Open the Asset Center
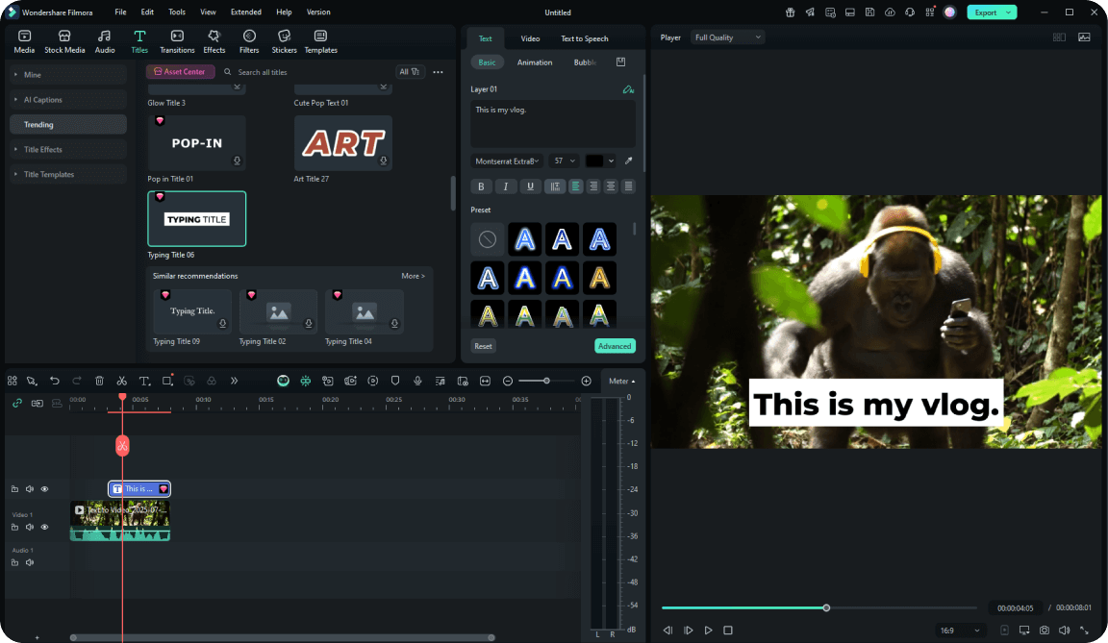The image size is (1108, 643). coord(180,72)
